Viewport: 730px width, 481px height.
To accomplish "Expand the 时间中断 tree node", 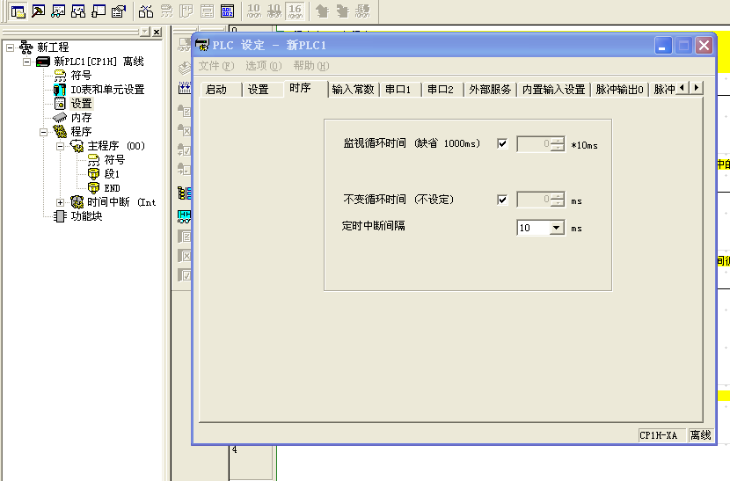I will pos(61,202).
